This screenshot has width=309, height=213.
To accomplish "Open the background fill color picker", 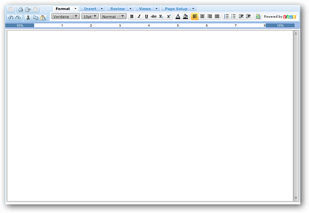I will [185, 16].
